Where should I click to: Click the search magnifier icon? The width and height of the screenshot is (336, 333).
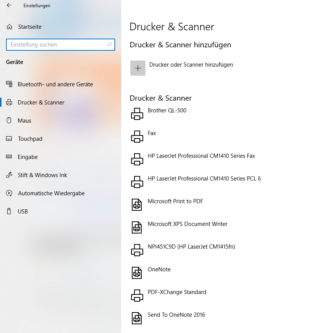tap(109, 45)
